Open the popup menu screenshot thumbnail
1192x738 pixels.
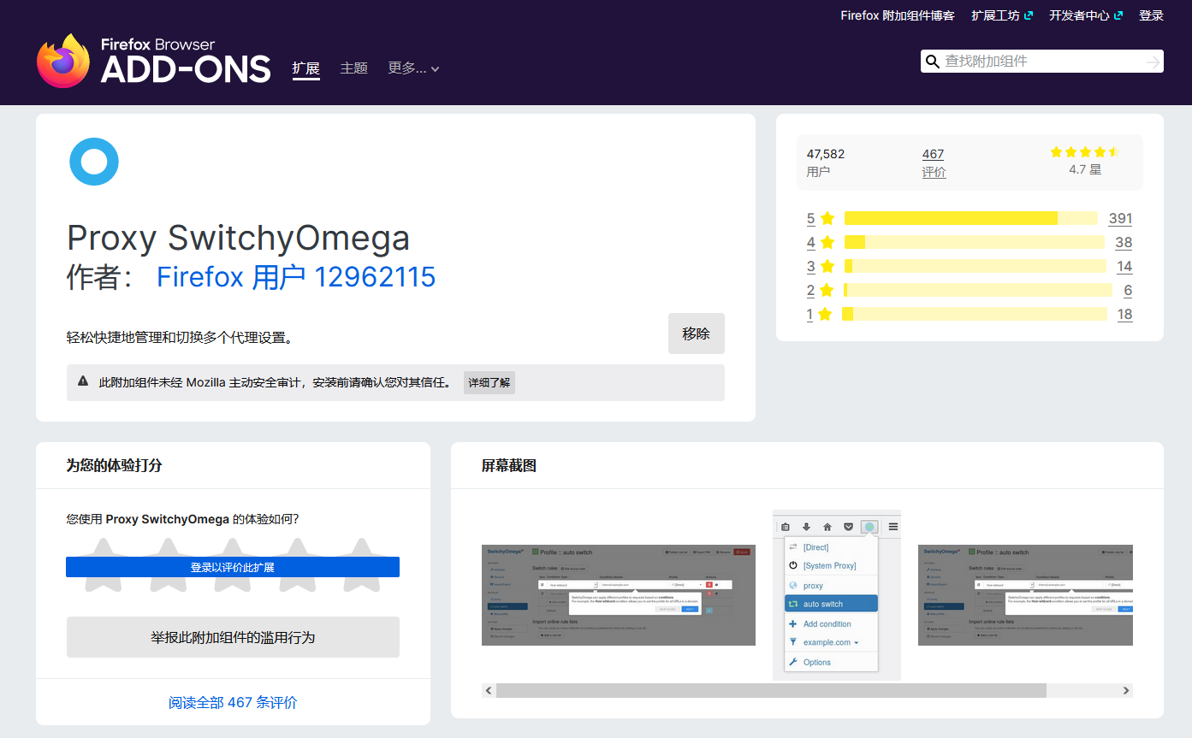point(837,595)
